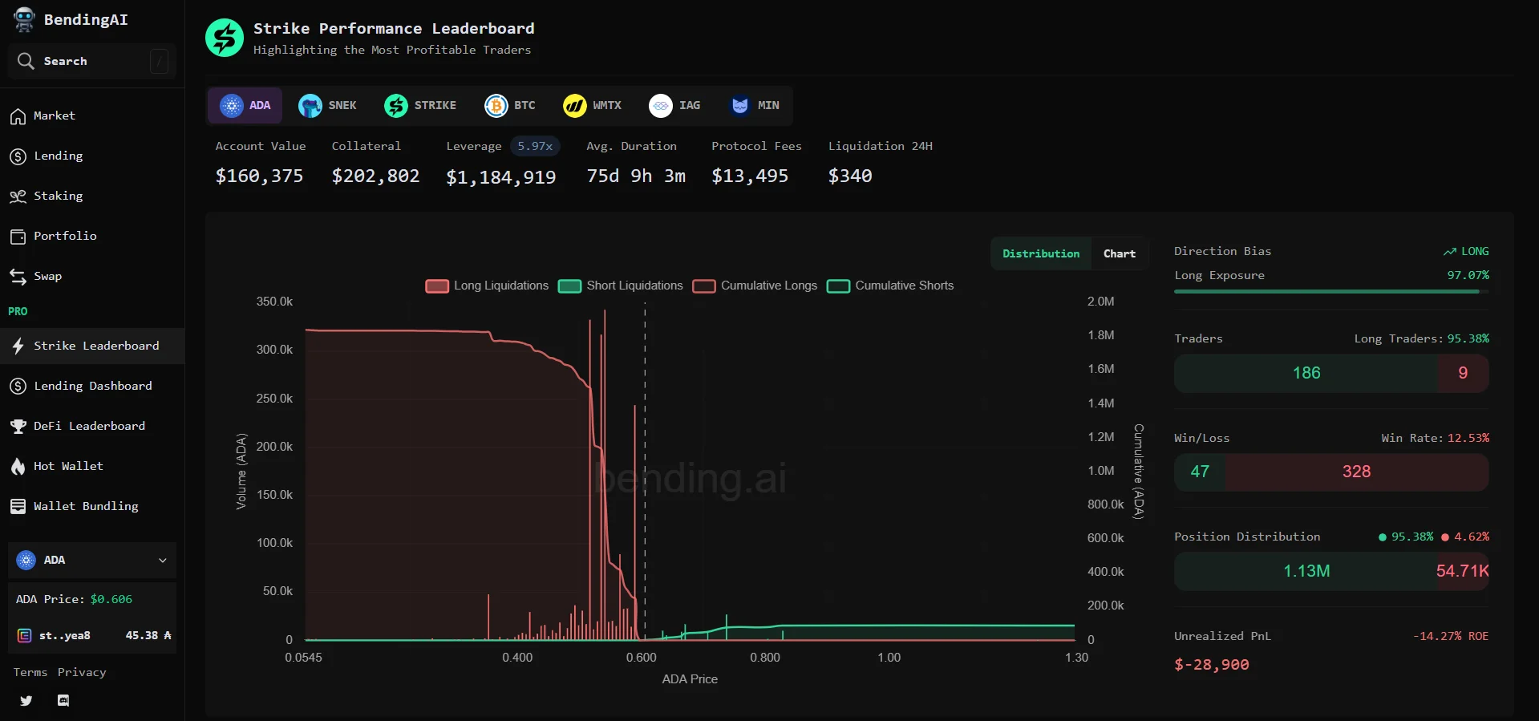Click the Cumulative Shorts color swatch

[838, 286]
